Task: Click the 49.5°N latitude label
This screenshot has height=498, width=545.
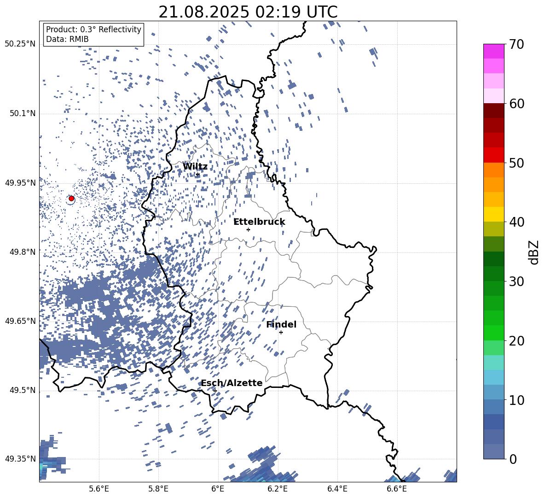Action: pyautogui.click(x=23, y=390)
